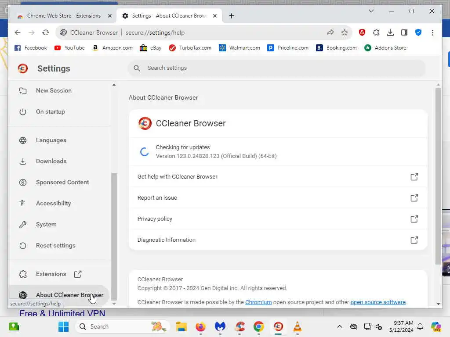Bookmark this page with the star icon
The width and height of the screenshot is (450, 337).
tap(345, 32)
